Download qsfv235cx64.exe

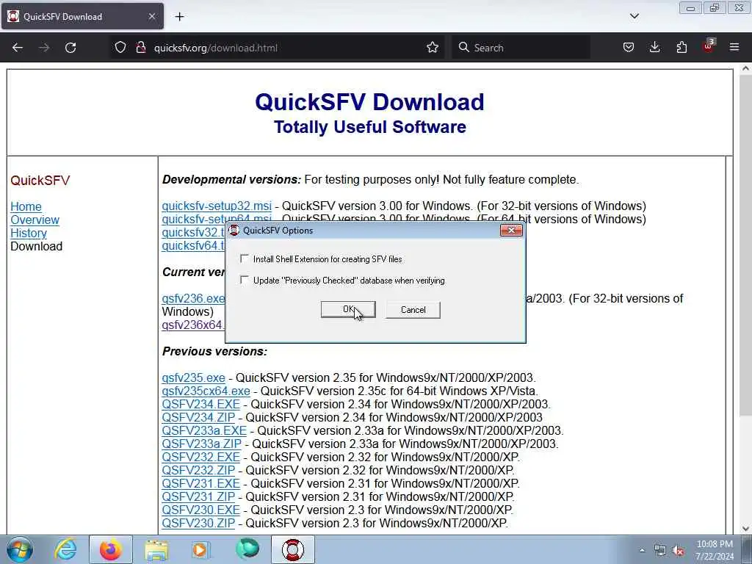tap(206, 391)
